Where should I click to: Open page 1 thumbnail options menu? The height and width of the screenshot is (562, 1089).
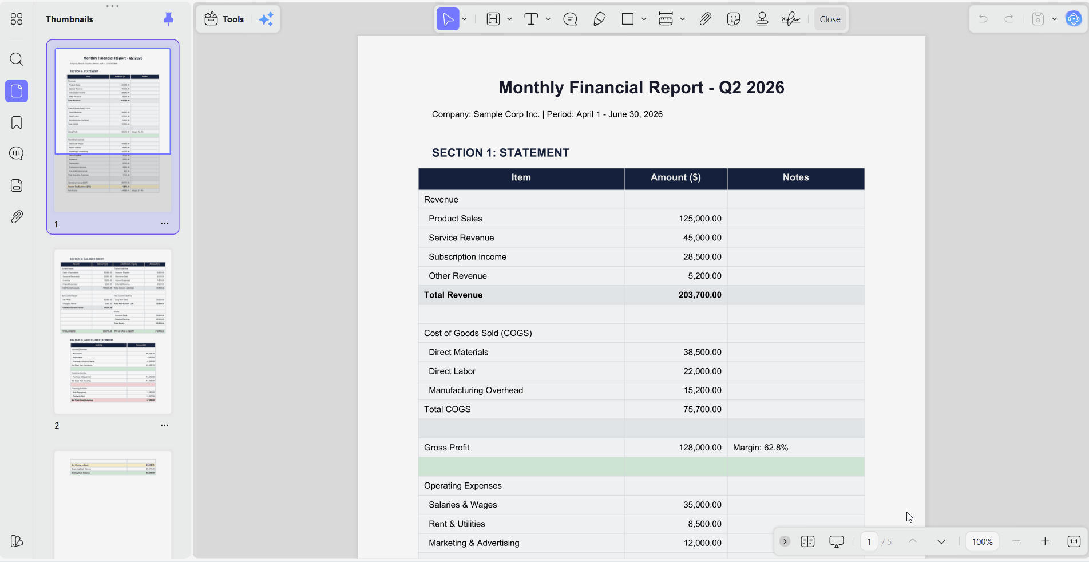[165, 224]
